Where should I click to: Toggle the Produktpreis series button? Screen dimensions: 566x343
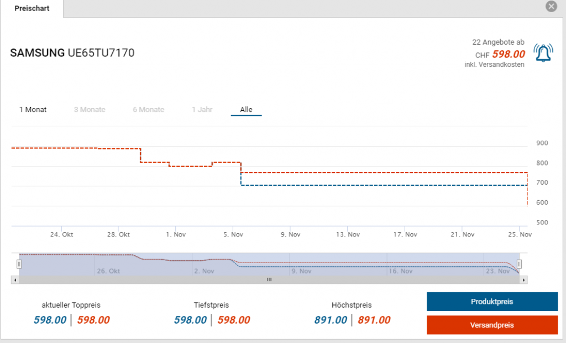click(492, 302)
